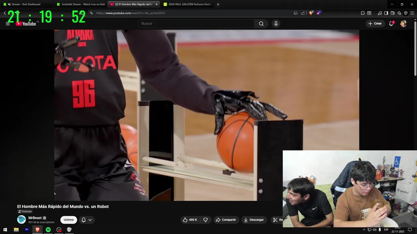The width and height of the screenshot is (417, 234).
Task: Click the browser back arrow
Action: tap(5, 13)
